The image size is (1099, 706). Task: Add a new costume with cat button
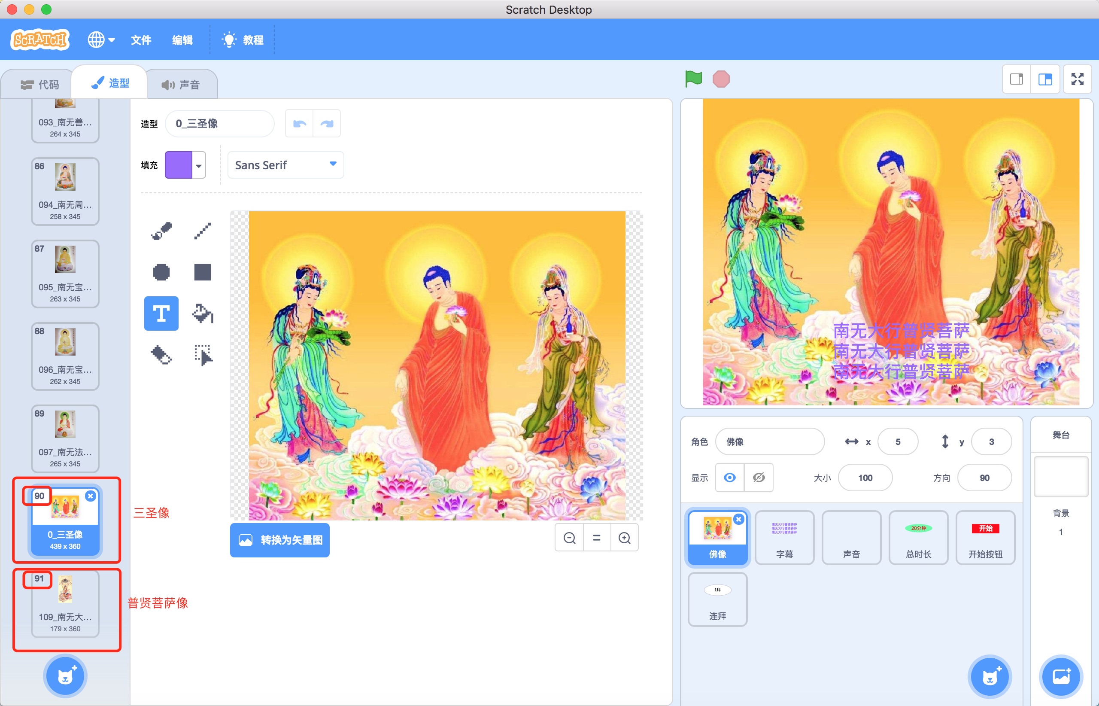click(65, 676)
